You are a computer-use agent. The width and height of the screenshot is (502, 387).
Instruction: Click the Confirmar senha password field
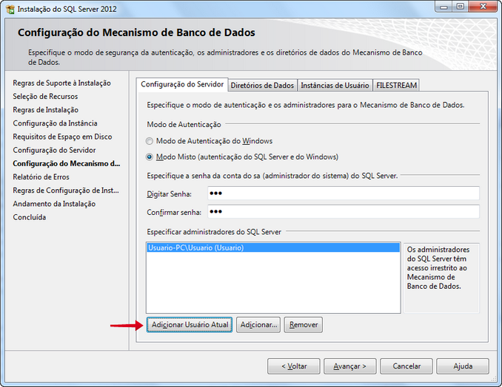(x=344, y=212)
